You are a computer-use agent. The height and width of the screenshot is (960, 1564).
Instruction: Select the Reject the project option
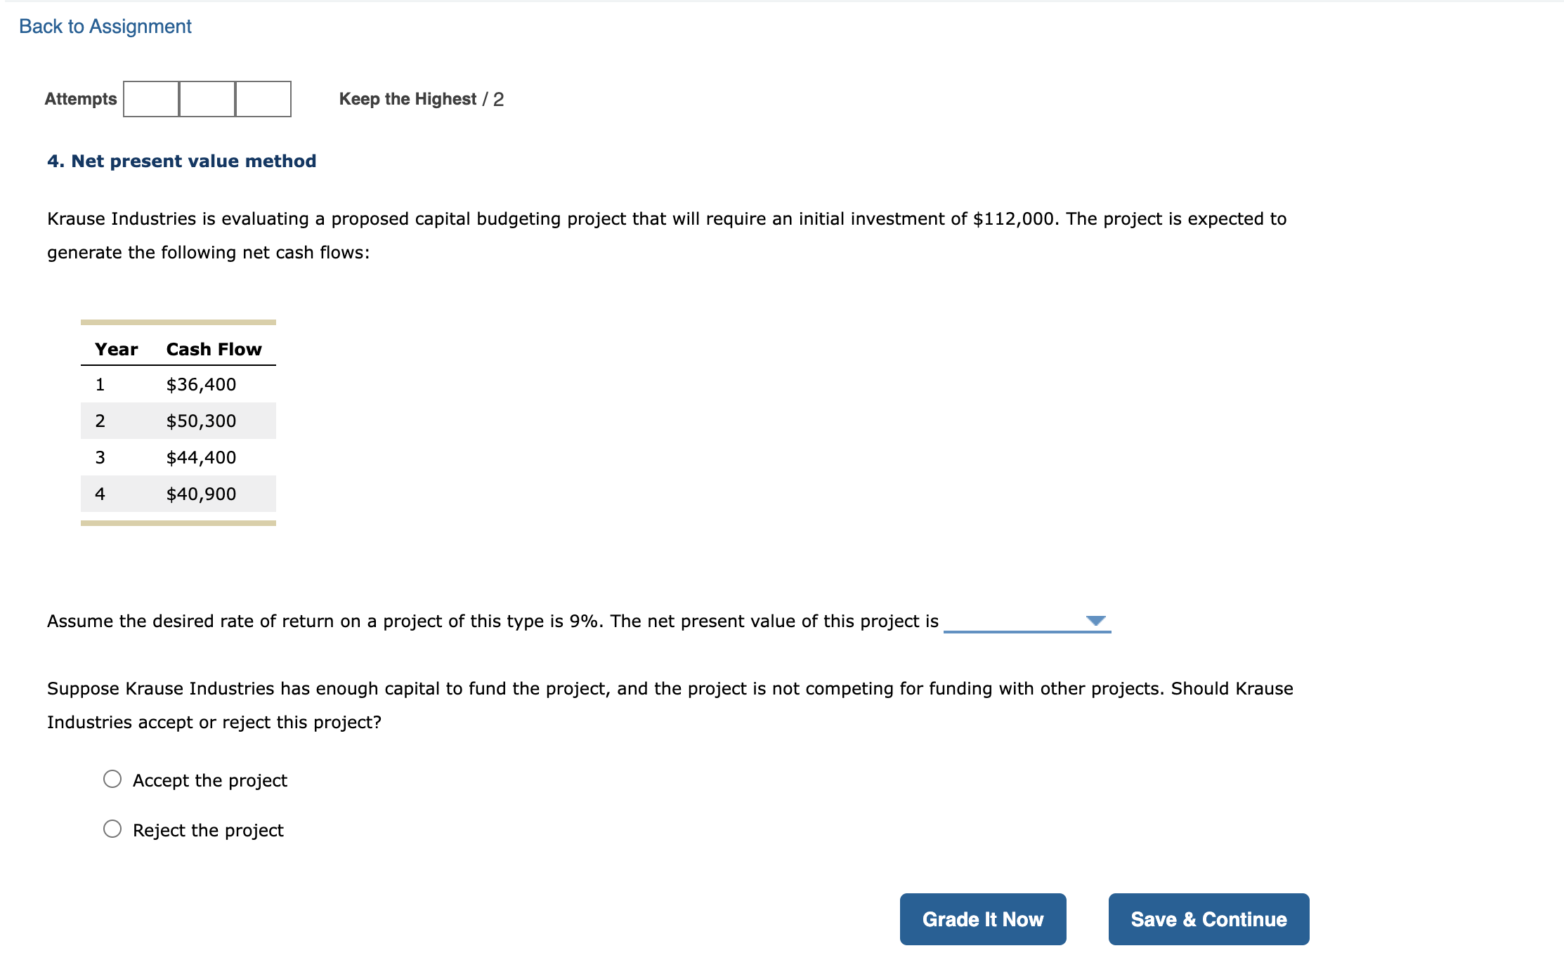click(x=112, y=829)
